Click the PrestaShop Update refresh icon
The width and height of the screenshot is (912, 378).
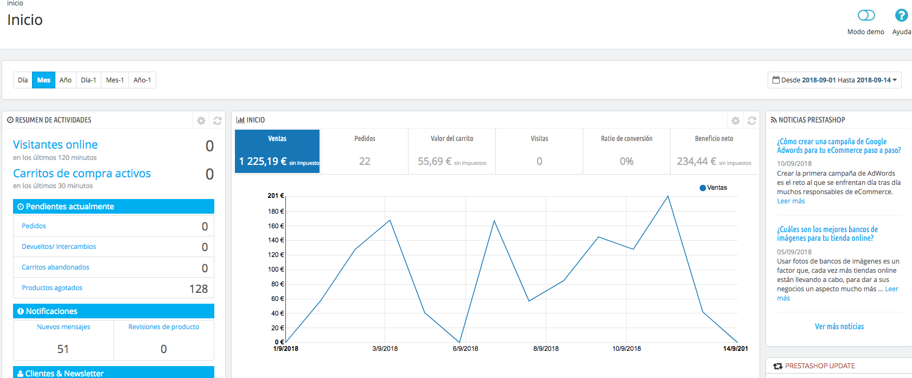[x=778, y=366]
